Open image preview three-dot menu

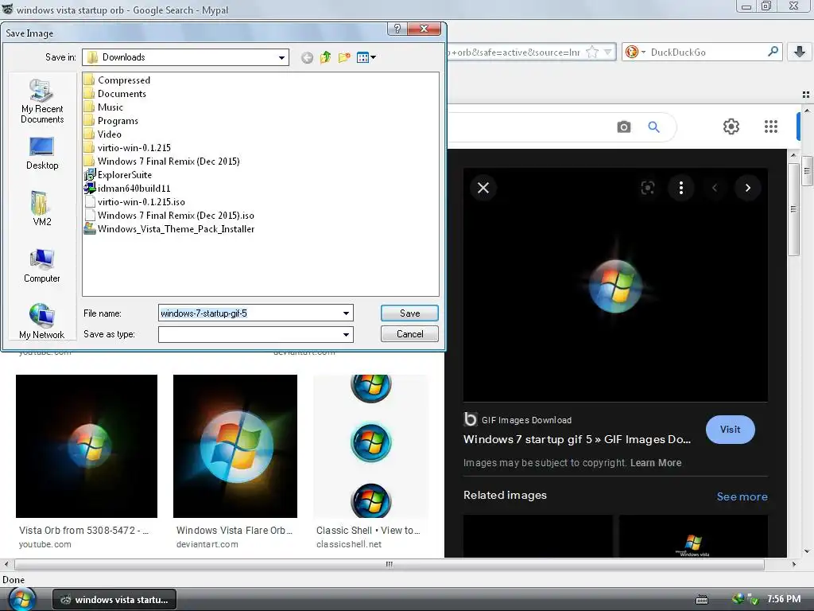[681, 188]
